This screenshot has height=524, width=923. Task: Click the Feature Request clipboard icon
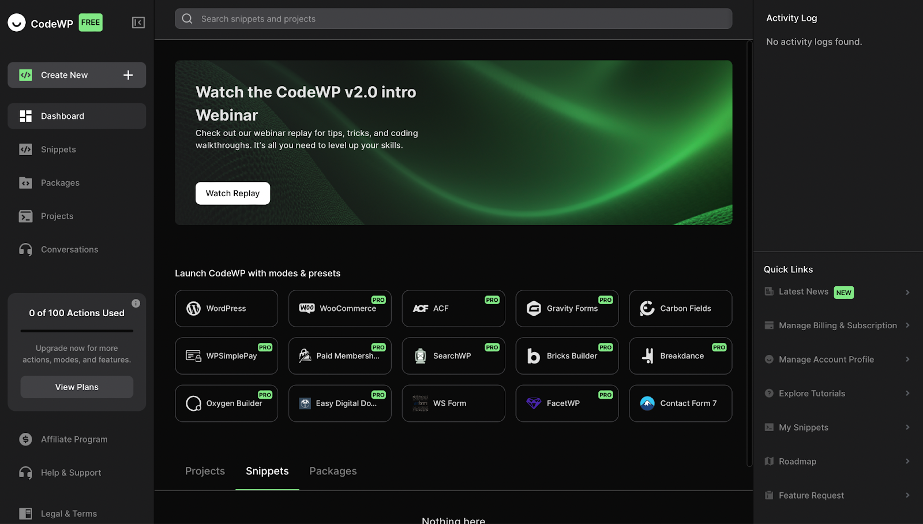coord(769,495)
